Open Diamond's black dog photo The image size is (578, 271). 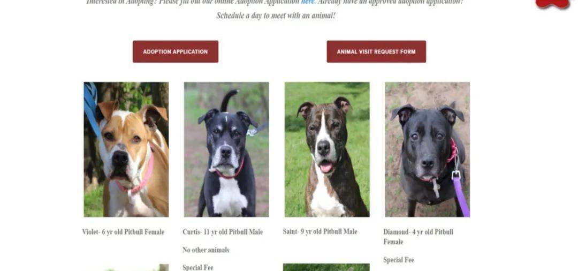point(427,149)
